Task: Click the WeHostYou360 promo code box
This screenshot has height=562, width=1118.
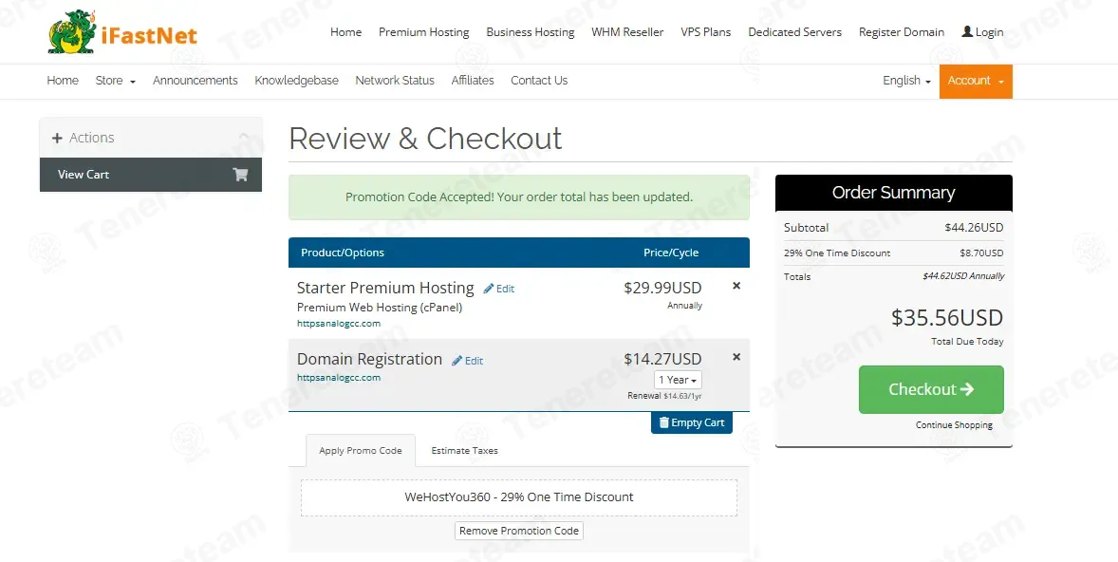Action: pyautogui.click(x=519, y=497)
